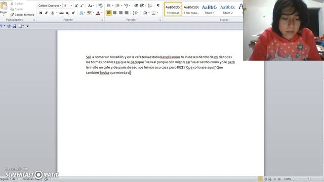Click the new document quick access icon

20,26
